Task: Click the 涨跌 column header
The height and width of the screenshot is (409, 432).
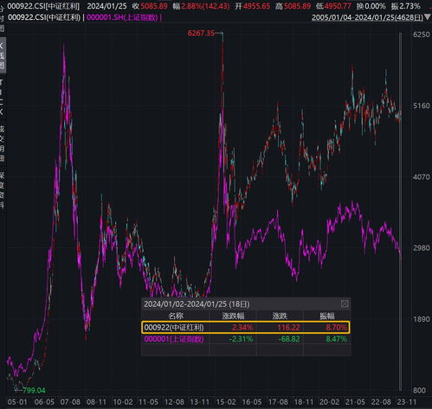Action: [x=280, y=316]
